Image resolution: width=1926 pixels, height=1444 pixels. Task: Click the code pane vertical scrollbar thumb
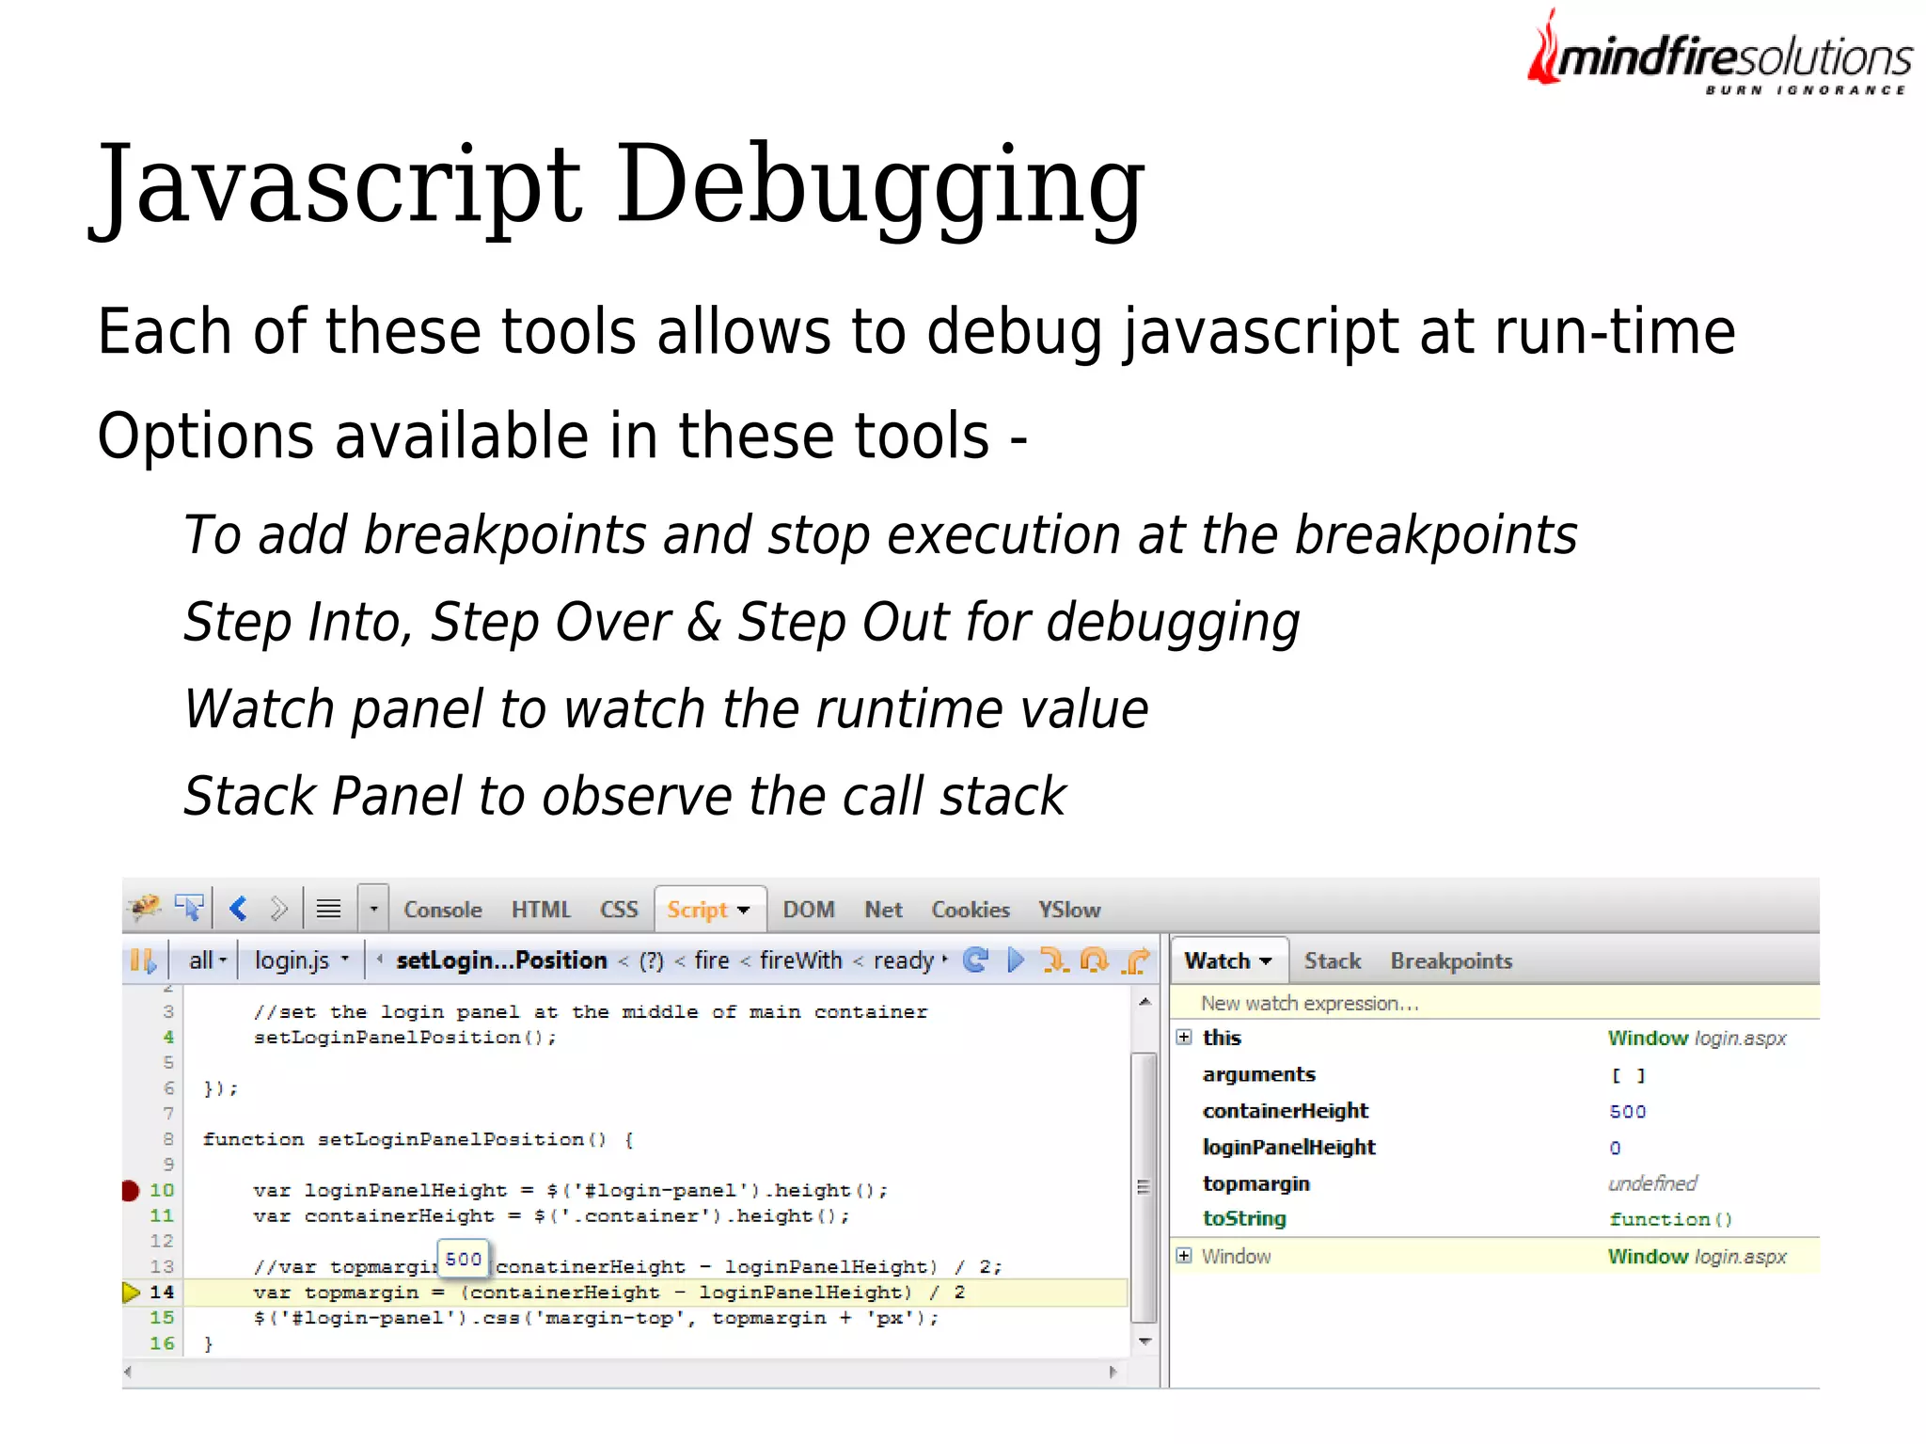pos(1144,1185)
